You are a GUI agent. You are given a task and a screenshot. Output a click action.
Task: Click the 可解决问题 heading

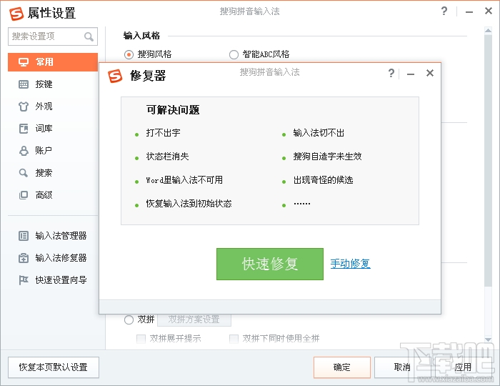pos(173,110)
